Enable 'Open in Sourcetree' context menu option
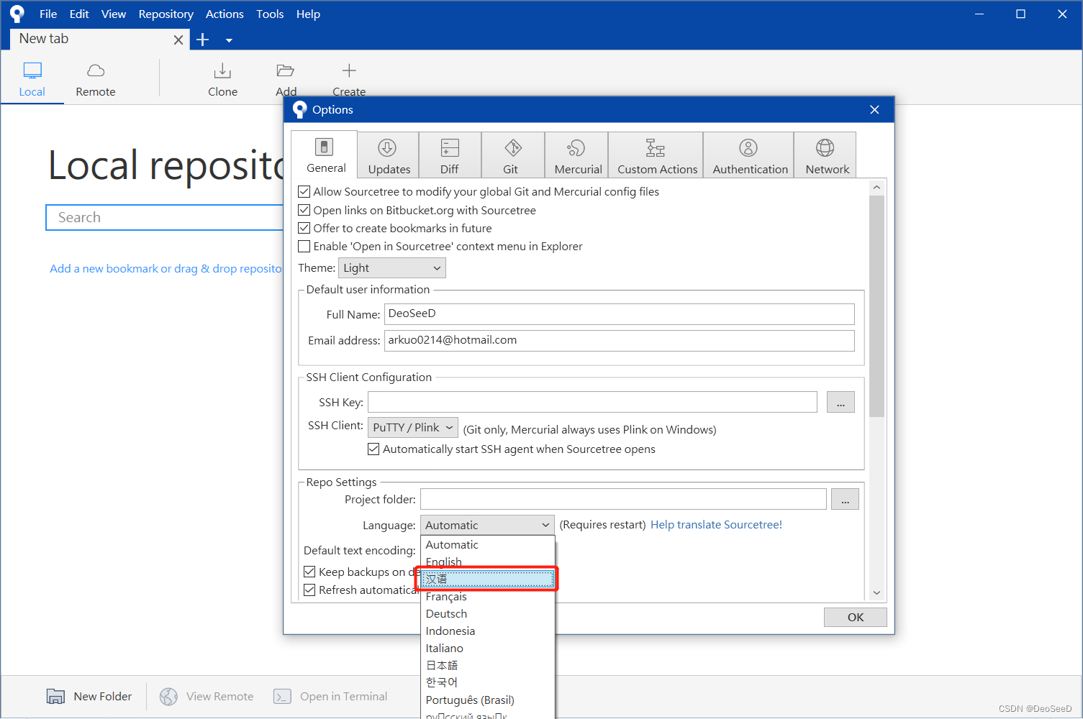 click(304, 246)
